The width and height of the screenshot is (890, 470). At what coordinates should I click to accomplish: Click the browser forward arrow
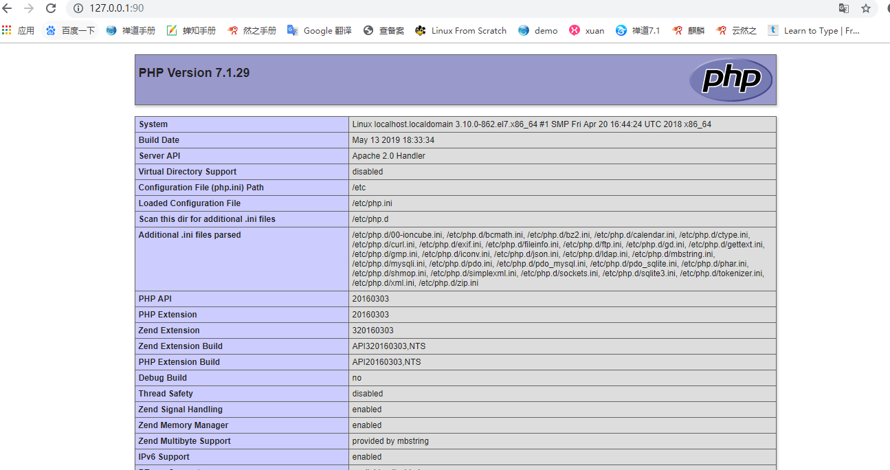coord(29,8)
